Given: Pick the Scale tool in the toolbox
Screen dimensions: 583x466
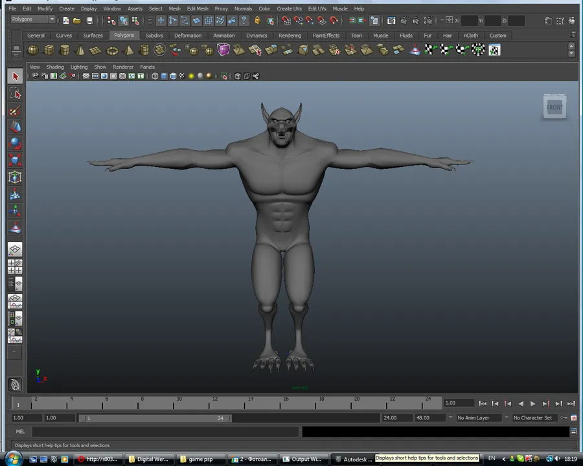Looking at the screenshot, I should (15, 161).
